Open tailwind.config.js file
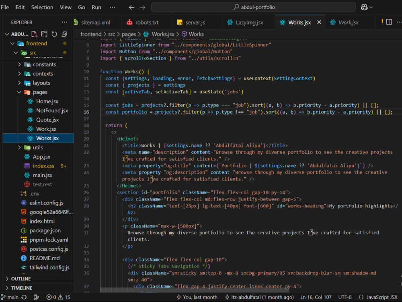This screenshot has width=402, height=302. pos(39,267)
